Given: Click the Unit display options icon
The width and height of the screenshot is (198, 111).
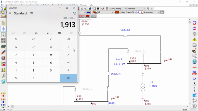Looking at the screenshot, I should (x=195, y=68).
